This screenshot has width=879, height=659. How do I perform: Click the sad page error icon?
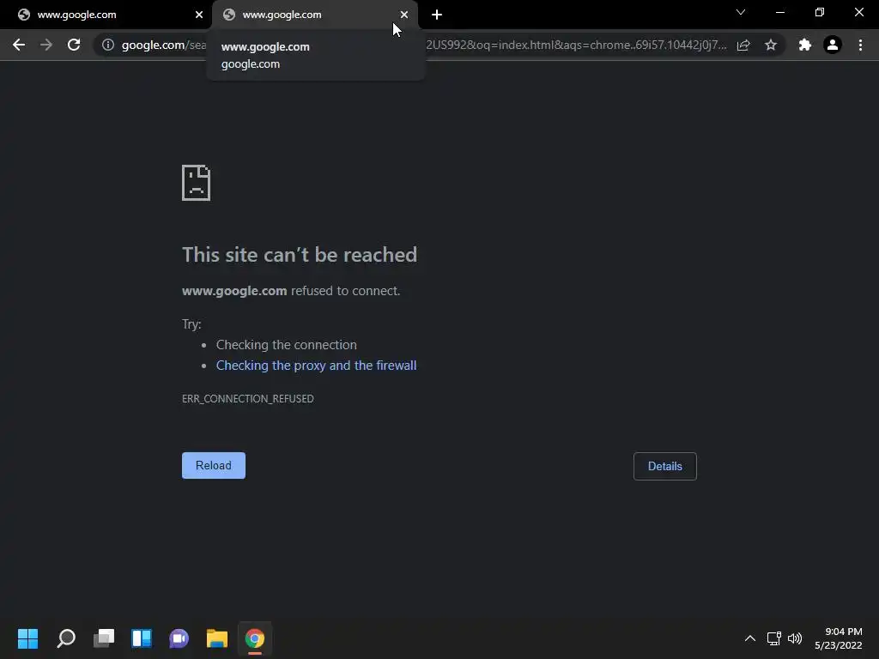coord(197,183)
